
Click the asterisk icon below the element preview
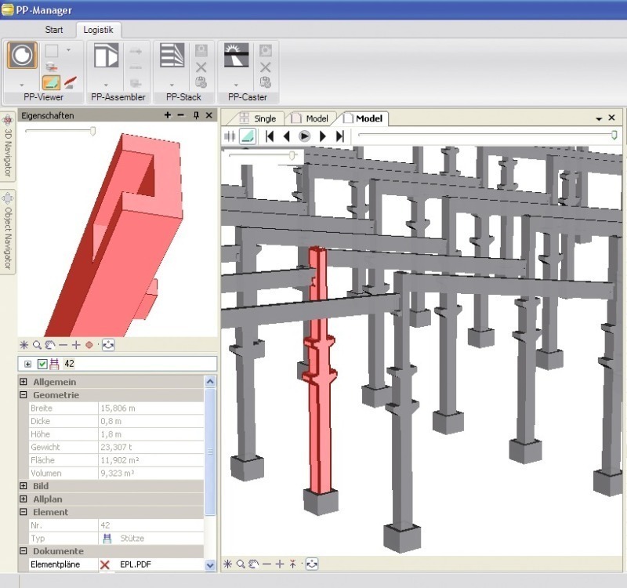pos(24,345)
